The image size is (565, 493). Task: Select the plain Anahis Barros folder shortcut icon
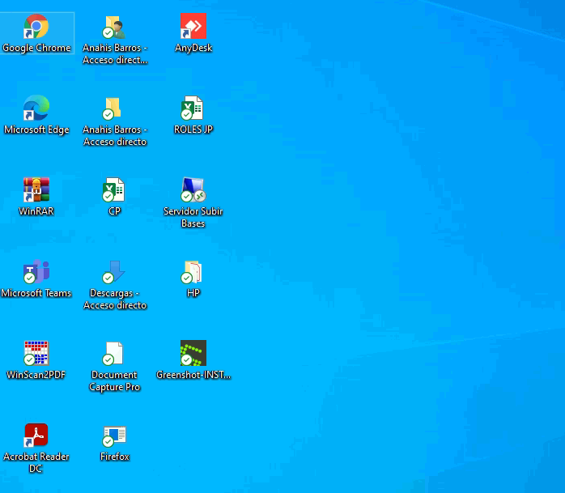[113, 108]
